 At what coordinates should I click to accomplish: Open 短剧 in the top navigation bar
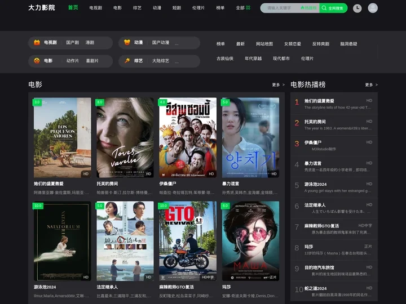point(176,8)
